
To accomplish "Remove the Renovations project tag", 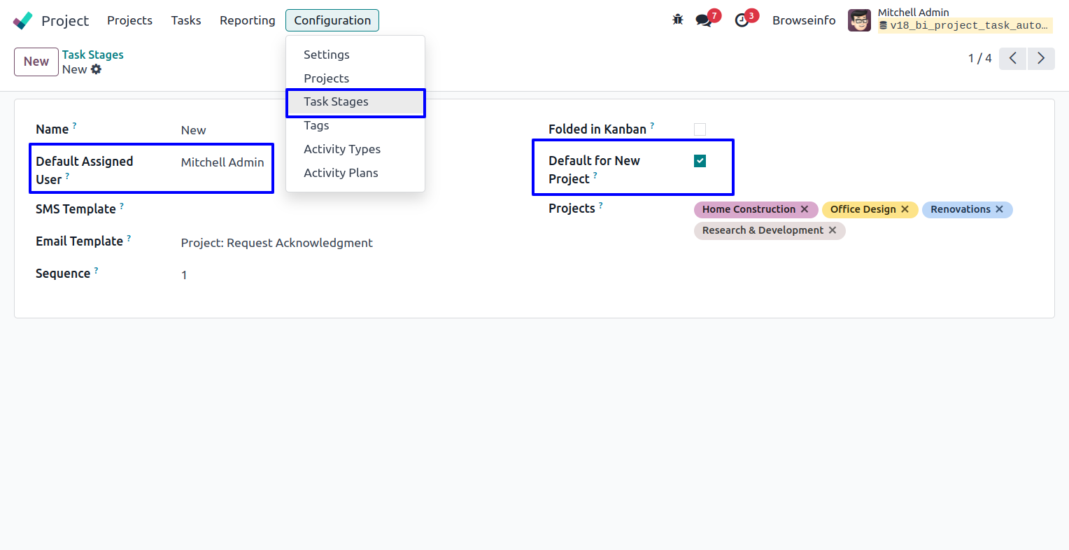I will [x=999, y=209].
